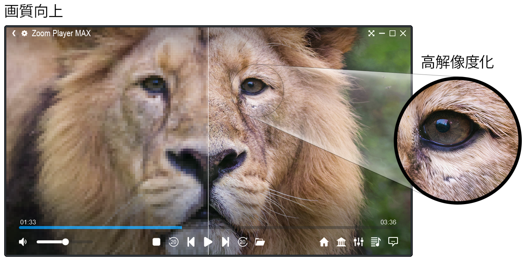Screen dimensions: 526x261
Task: Open a file using the folder icon
Action: click(260, 242)
